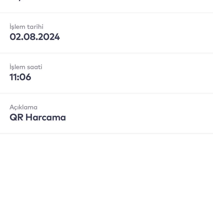
Task: Select the QR Harcama description text
Action: (x=38, y=117)
